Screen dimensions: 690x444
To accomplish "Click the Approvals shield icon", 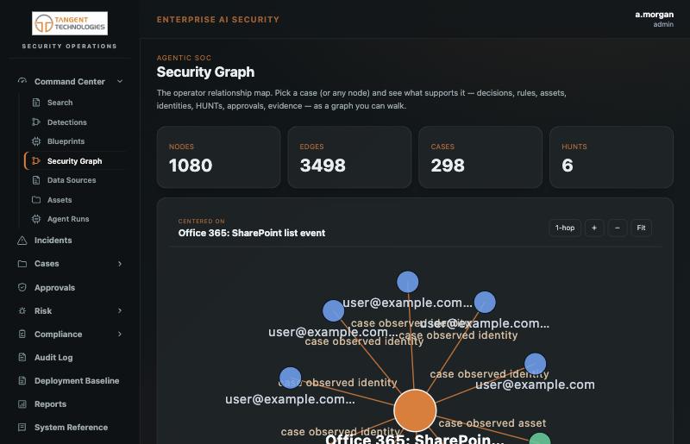I will click(x=22, y=287).
